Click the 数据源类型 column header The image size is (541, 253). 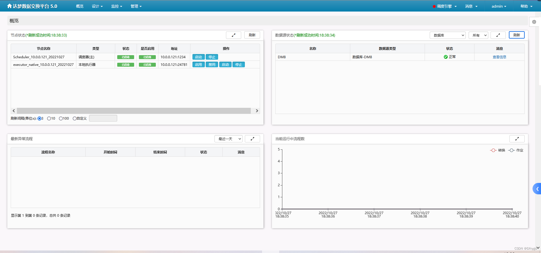[x=387, y=48]
